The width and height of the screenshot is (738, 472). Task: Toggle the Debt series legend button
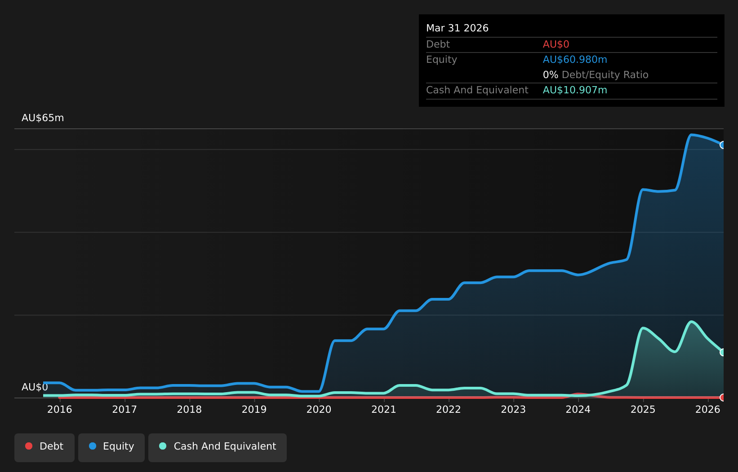(x=44, y=447)
